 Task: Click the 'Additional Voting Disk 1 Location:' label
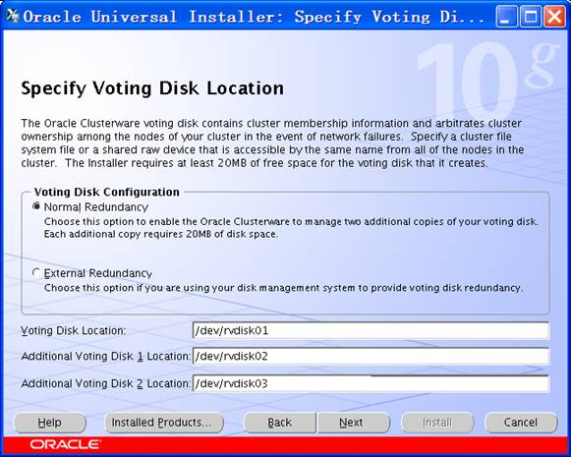(x=105, y=356)
